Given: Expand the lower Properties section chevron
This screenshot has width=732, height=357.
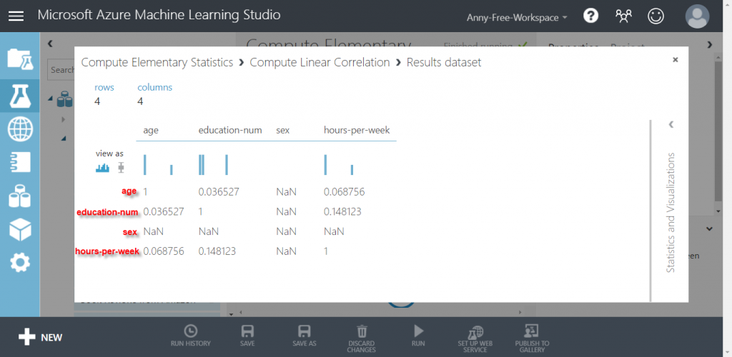Looking at the screenshot, I should 710,228.
